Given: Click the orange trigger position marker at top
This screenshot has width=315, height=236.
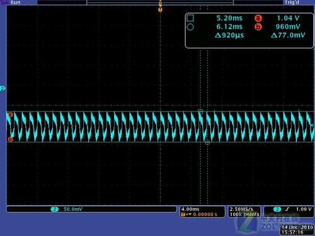Looking at the screenshot, I should click(160, 10).
